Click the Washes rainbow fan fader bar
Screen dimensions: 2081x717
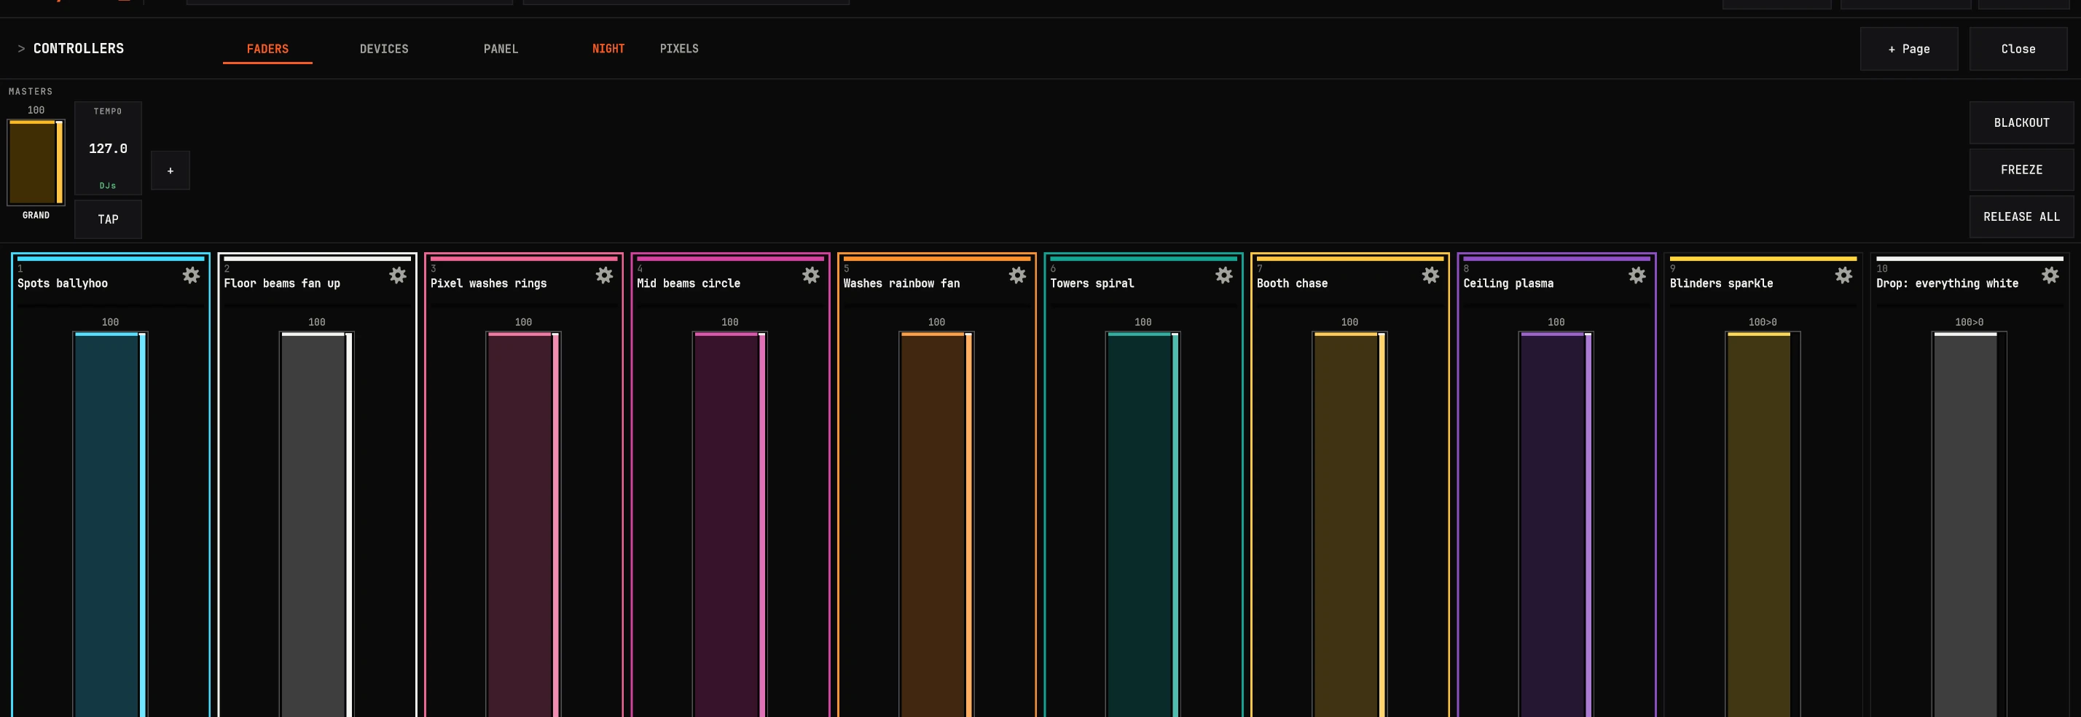(x=936, y=525)
